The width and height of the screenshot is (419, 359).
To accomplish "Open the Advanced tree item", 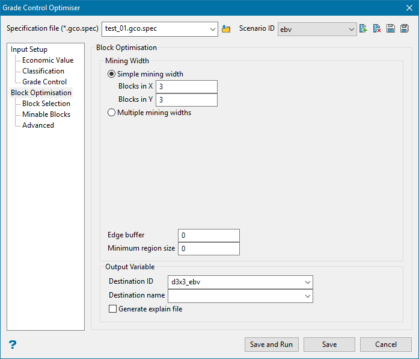I will point(38,125).
